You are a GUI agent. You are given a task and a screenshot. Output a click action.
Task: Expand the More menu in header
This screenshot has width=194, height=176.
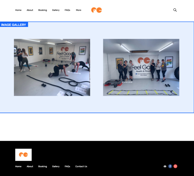(x=79, y=10)
